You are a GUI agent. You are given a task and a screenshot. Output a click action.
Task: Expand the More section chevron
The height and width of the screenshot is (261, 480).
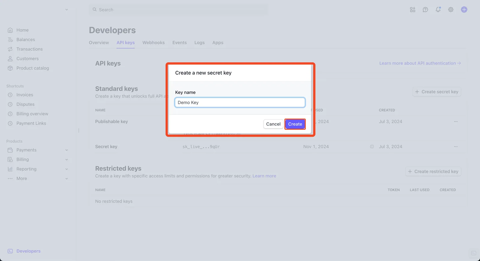pyautogui.click(x=67, y=179)
